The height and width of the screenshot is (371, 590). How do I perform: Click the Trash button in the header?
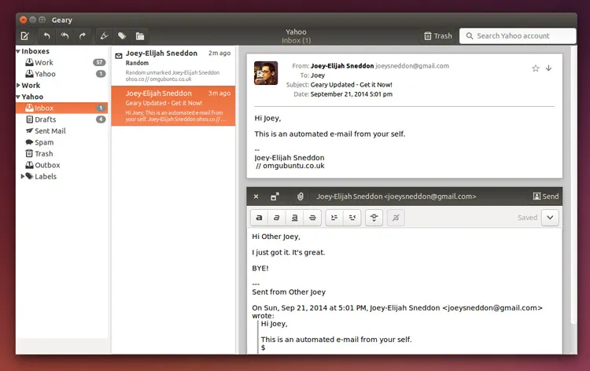437,36
